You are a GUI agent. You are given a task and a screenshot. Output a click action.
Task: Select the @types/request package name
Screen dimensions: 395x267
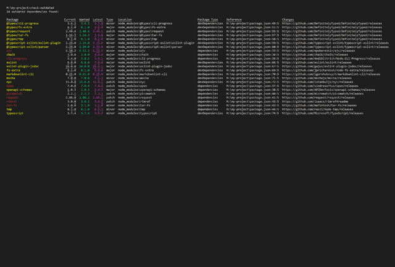pos(19,32)
